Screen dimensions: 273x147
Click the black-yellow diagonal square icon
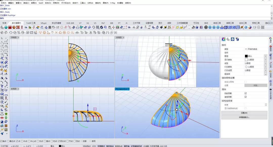click(x=165, y=27)
